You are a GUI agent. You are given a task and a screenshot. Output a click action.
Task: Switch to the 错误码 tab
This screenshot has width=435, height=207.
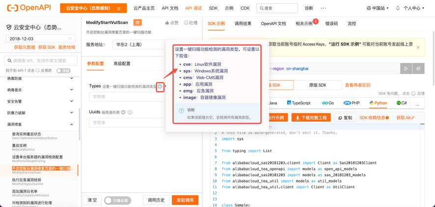tap(331, 24)
